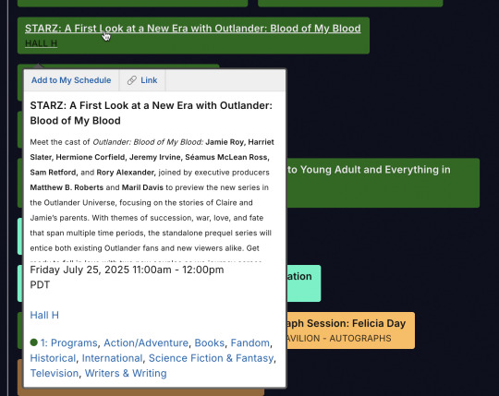Click the cast name Jamie Roy
499x396 pixels.
click(225, 142)
